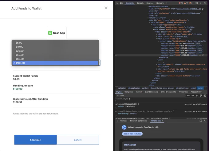Open the Network tab
209x151 pixels.
(160, 3)
